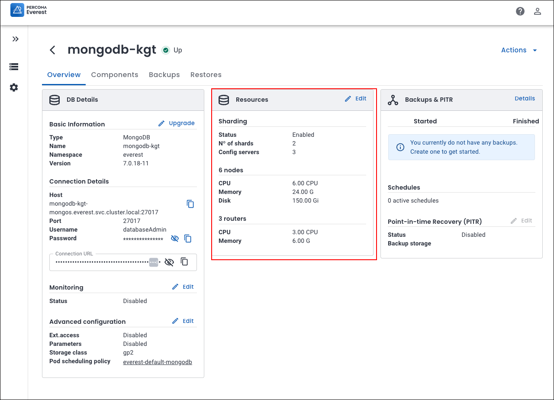This screenshot has height=400, width=554.
Task: Switch to the Components tab
Action: pyautogui.click(x=115, y=75)
